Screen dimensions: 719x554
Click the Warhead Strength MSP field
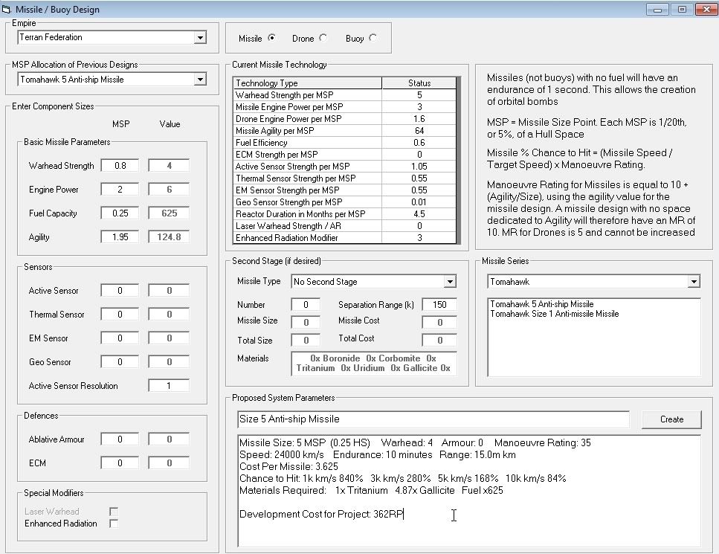click(x=120, y=166)
